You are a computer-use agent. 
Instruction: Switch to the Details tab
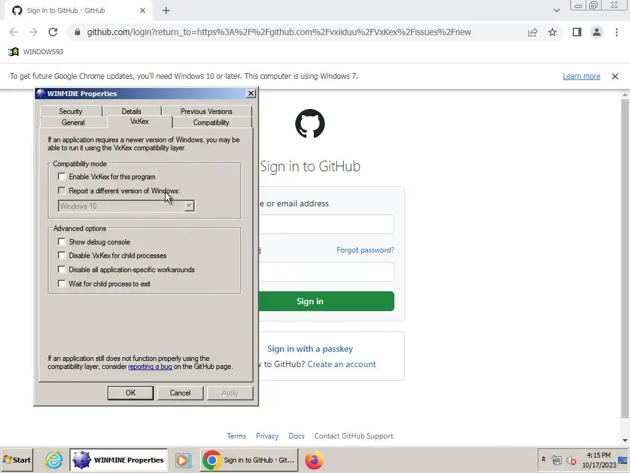click(132, 111)
